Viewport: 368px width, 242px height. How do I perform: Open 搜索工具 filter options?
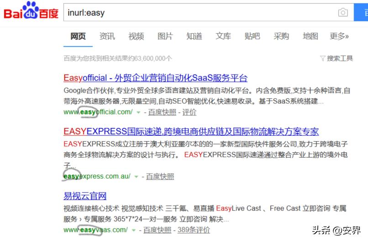pyautogui.click(x=336, y=58)
